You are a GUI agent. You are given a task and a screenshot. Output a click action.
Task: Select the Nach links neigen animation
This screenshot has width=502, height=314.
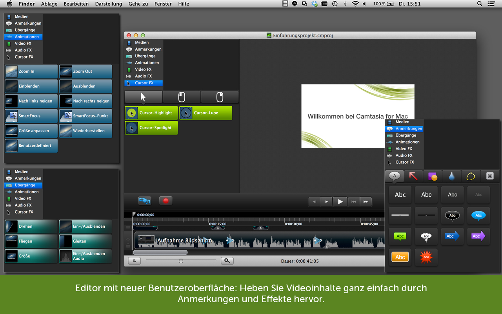point(31,101)
